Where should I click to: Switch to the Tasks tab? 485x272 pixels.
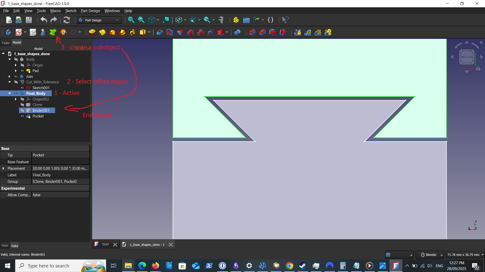(5, 43)
